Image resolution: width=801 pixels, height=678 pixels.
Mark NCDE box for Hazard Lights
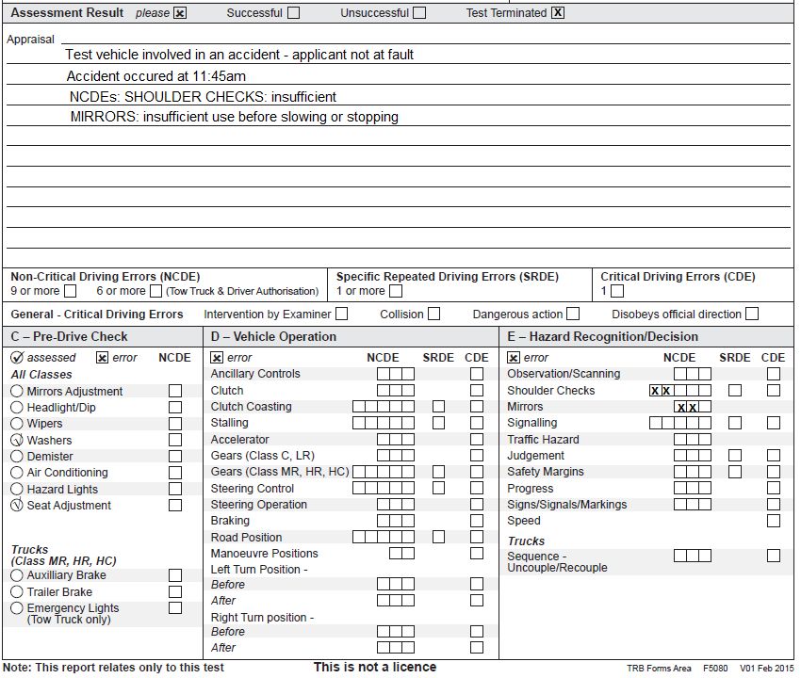(175, 489)
